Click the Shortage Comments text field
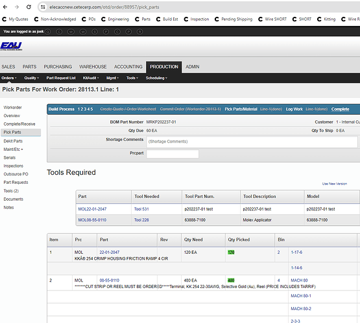 click(252, 142)
